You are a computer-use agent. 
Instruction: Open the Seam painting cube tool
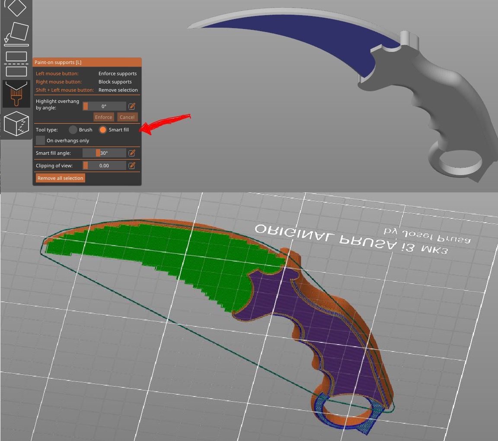16,123
